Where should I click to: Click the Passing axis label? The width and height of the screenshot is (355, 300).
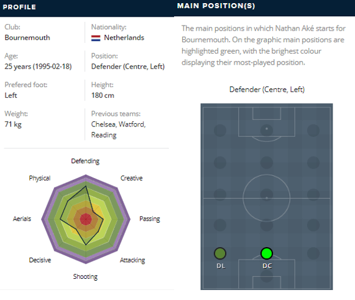point(150,219)
